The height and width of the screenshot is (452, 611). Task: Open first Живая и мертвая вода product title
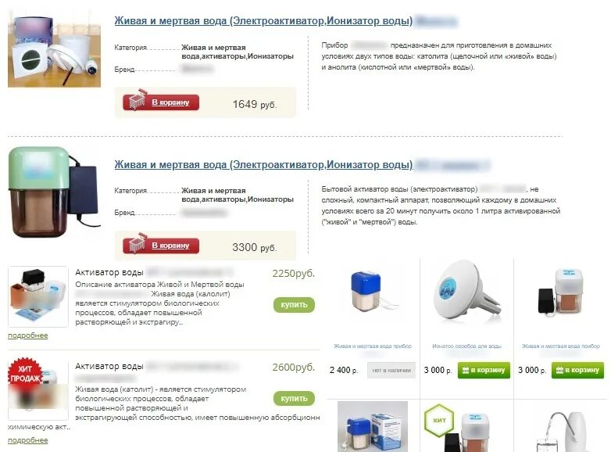point(263,20)
